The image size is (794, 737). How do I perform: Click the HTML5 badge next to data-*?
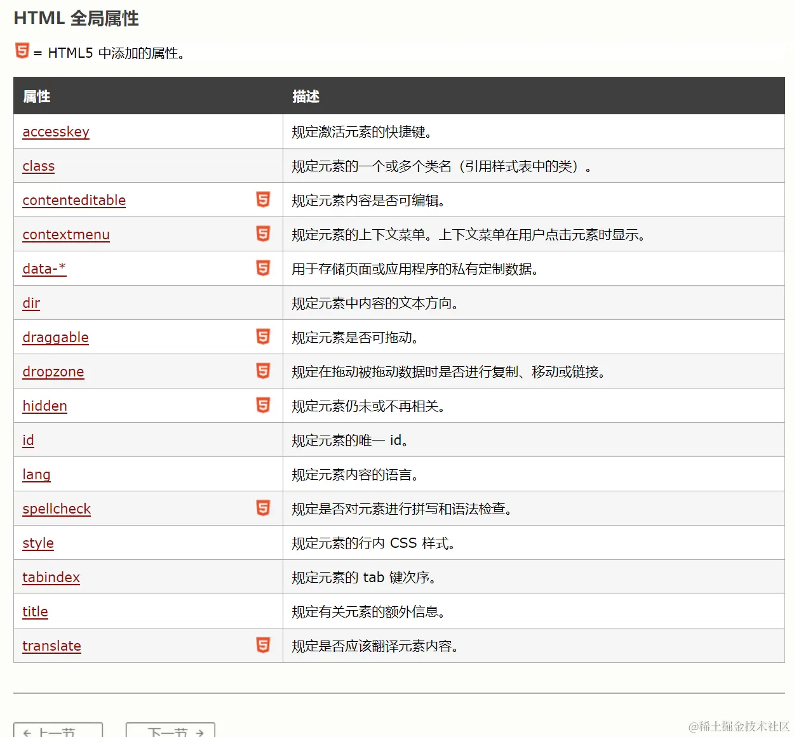(x=263, y=268)
